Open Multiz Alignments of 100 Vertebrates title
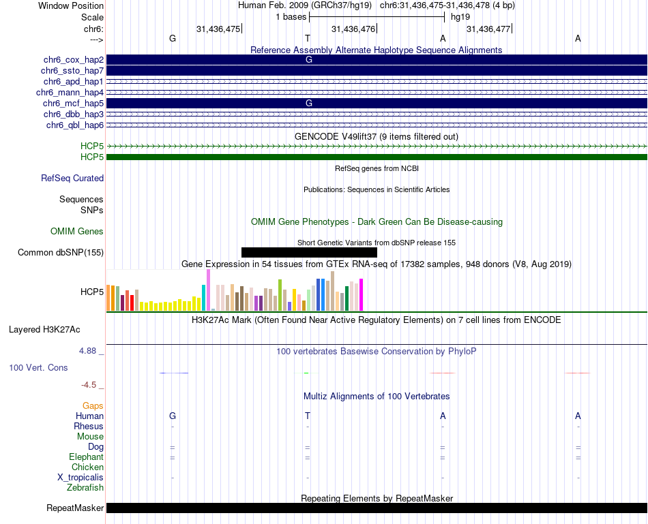This screenshot has height=524, width=648. coord(377,397)
